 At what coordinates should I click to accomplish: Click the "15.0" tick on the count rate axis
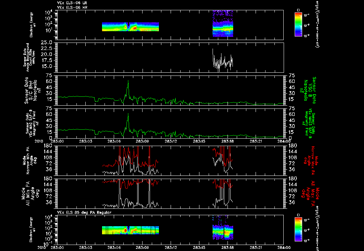46,66
